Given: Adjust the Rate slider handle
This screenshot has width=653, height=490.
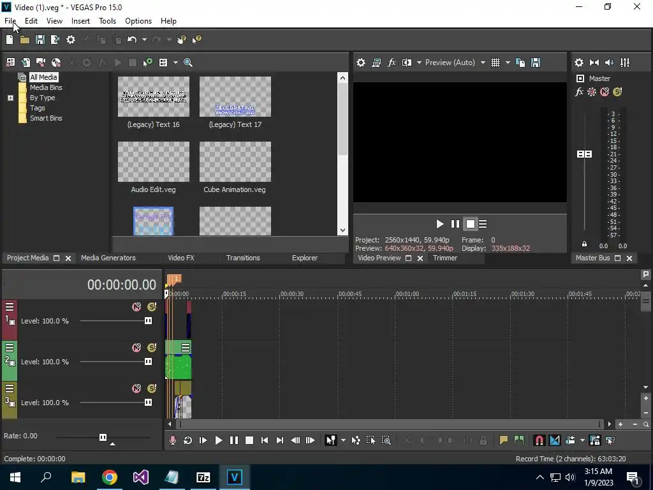Looking at the screenshot, I should 103,437.
